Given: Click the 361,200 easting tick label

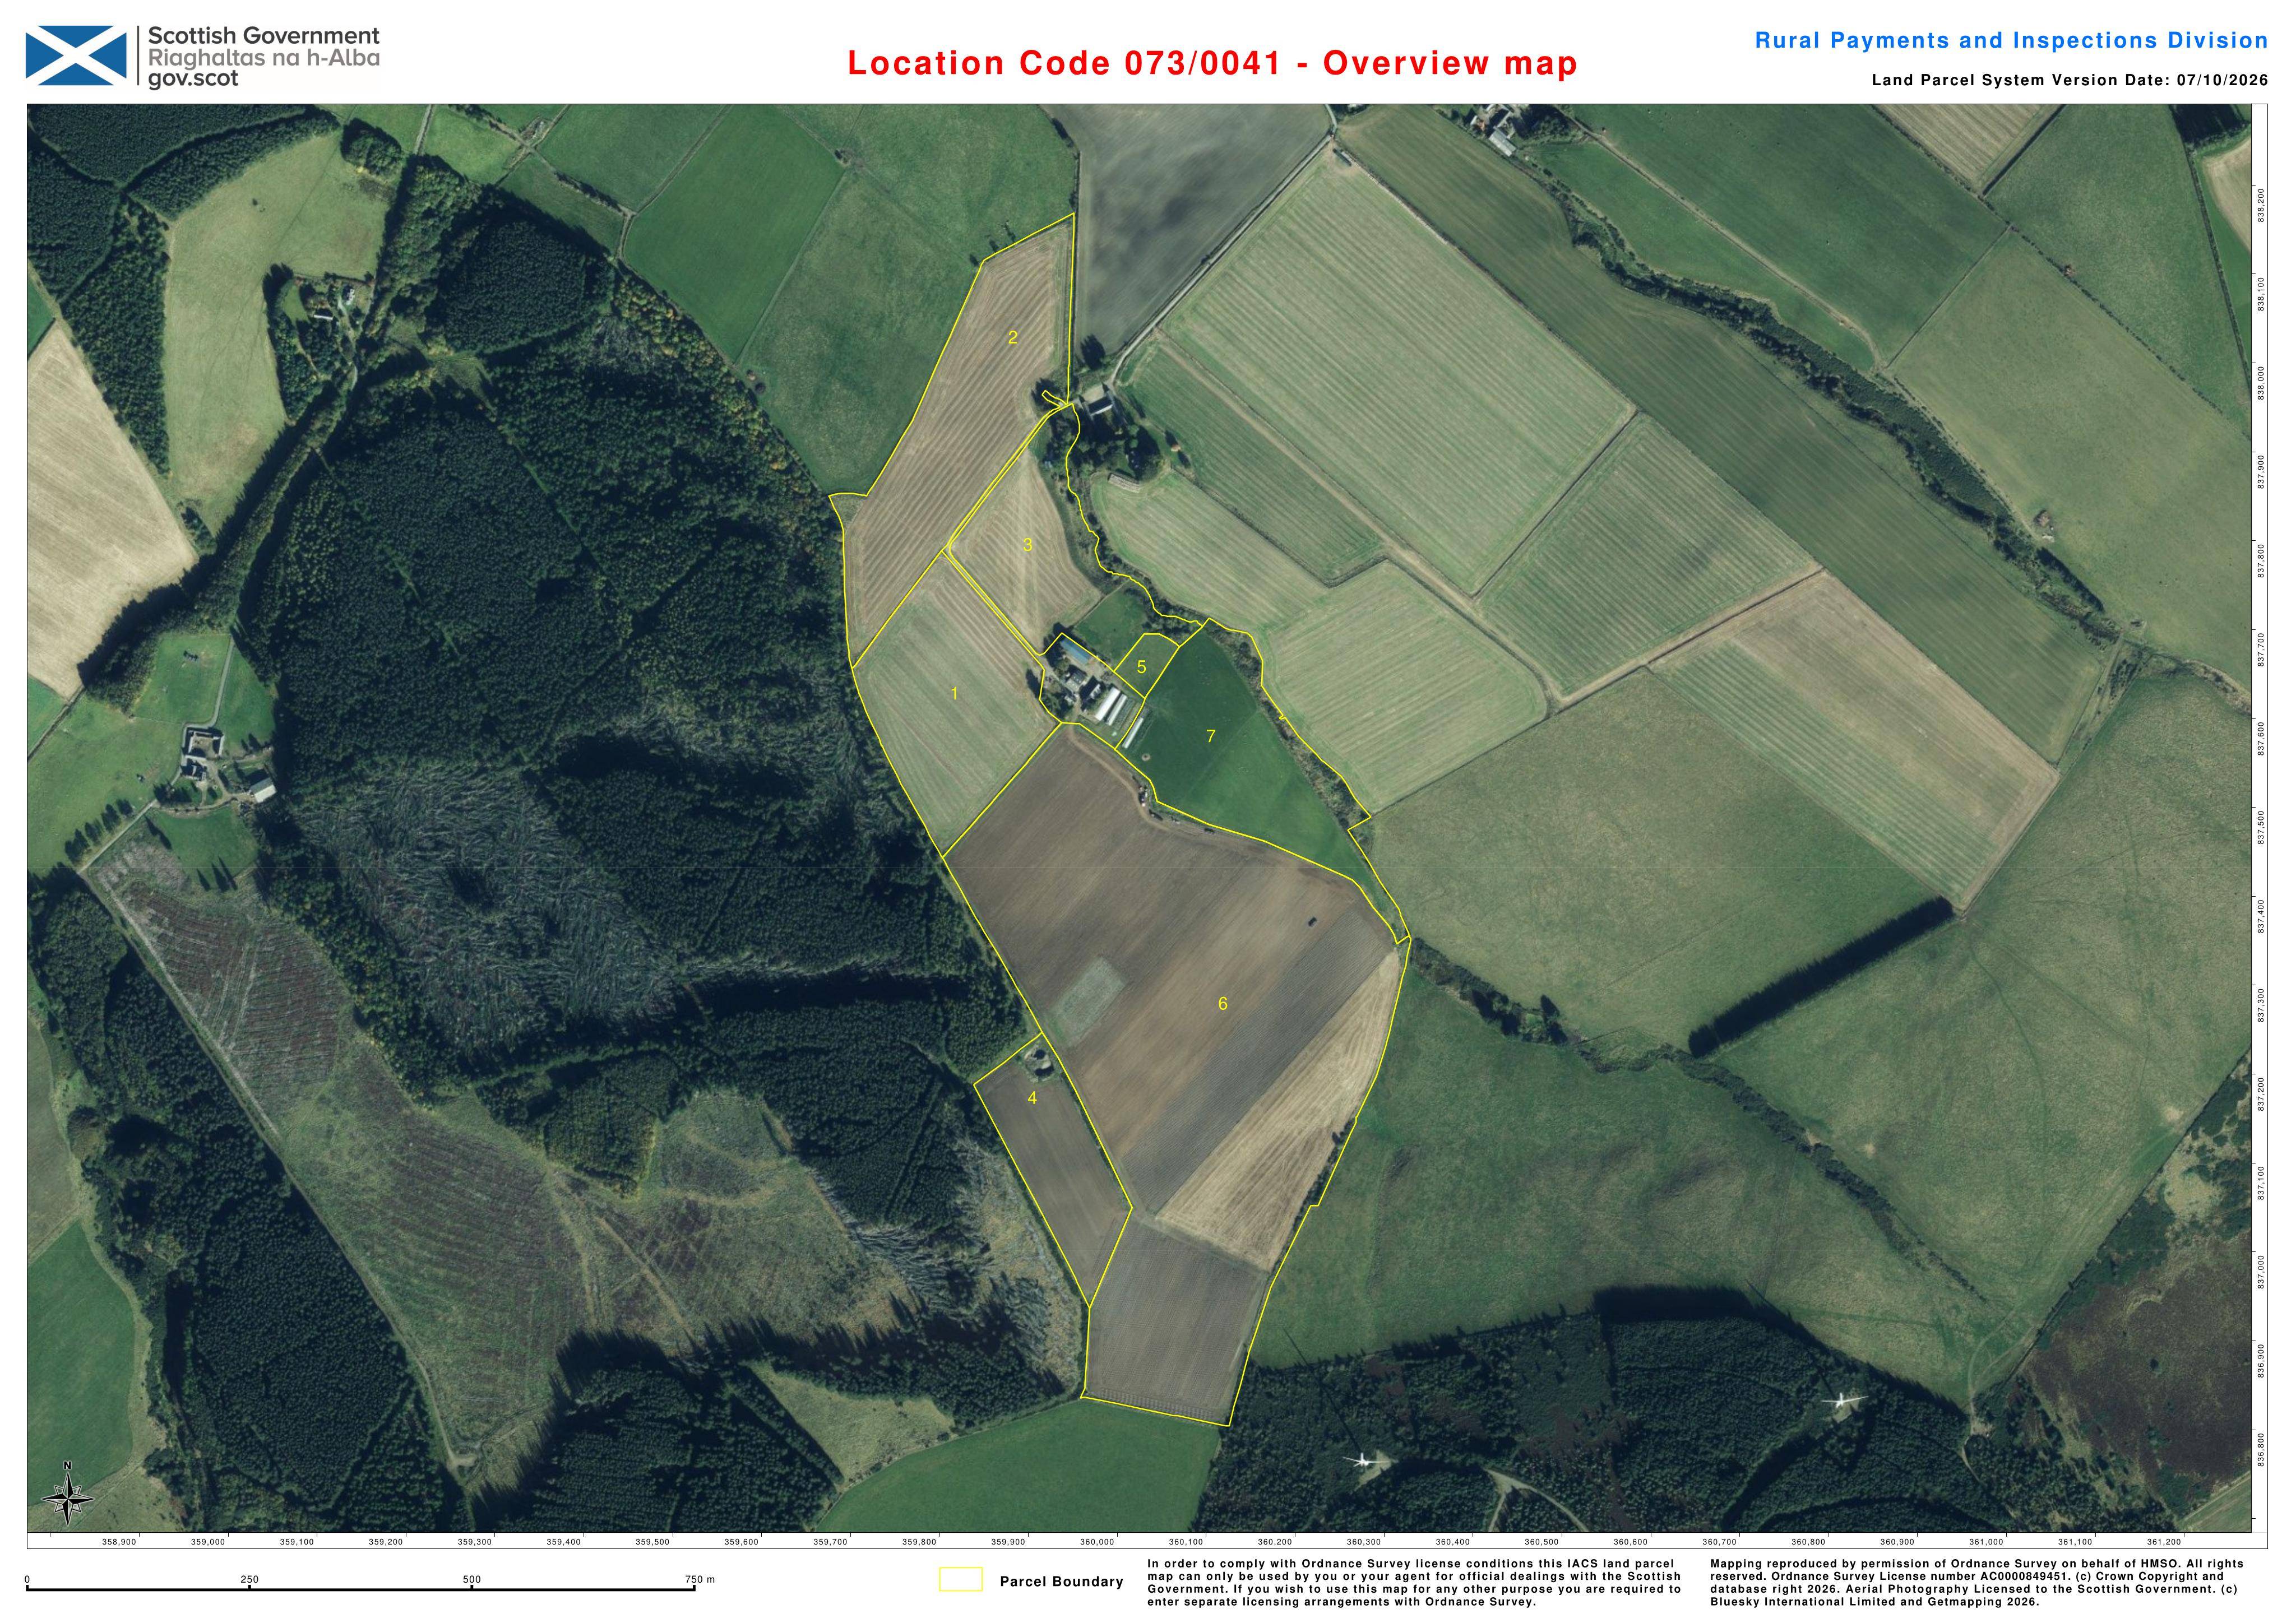Looking at the screenshot, I should tap(2164, 1542).
